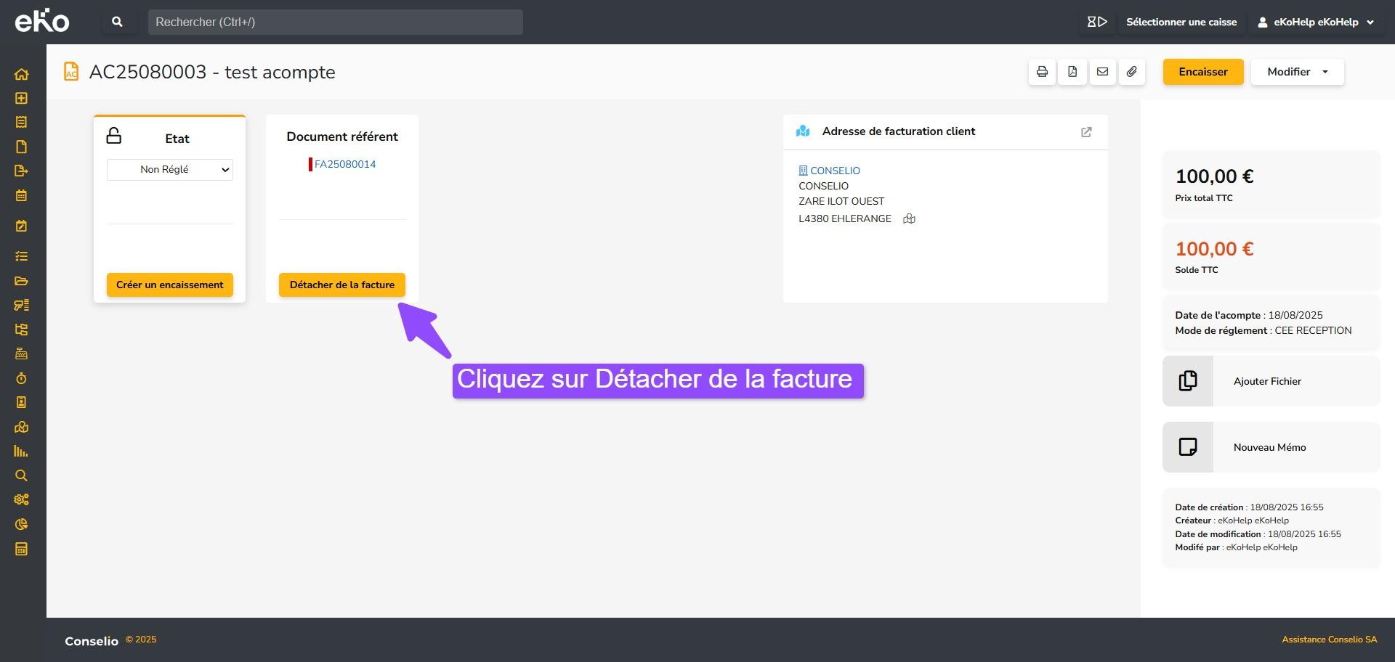Click the paperclip attachment icon

[x=1132, y=72]
